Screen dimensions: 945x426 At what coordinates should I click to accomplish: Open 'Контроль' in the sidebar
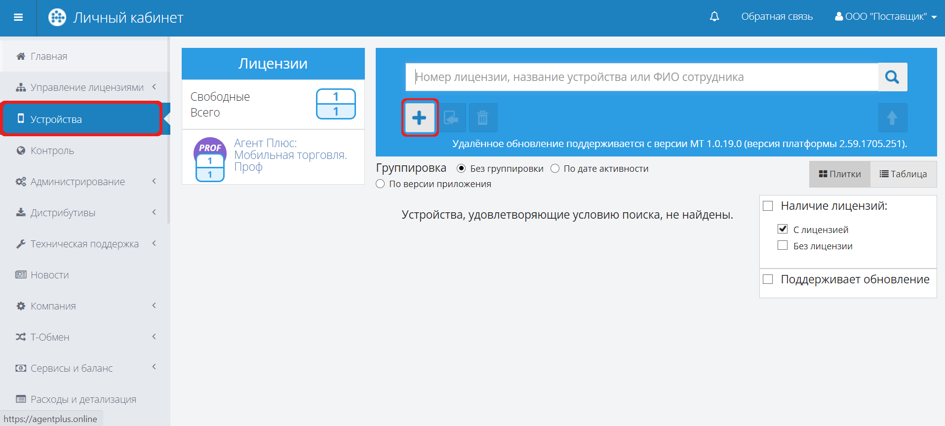(52, 151)
